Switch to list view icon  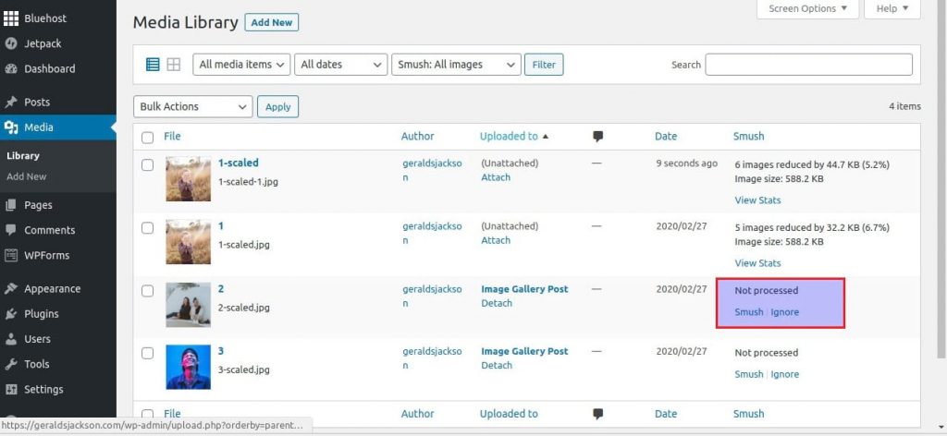pos(153,65)
